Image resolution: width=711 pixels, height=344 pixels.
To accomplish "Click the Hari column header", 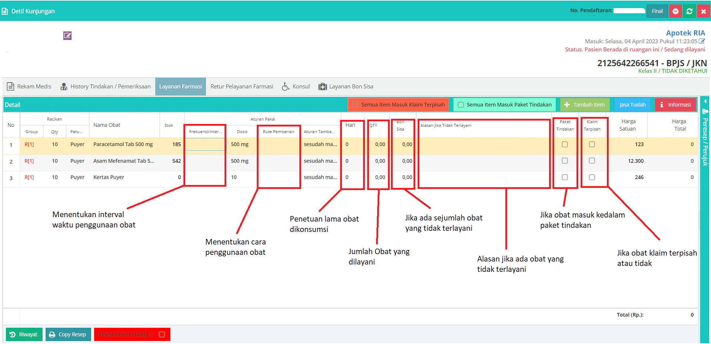I will coord(350,125).
